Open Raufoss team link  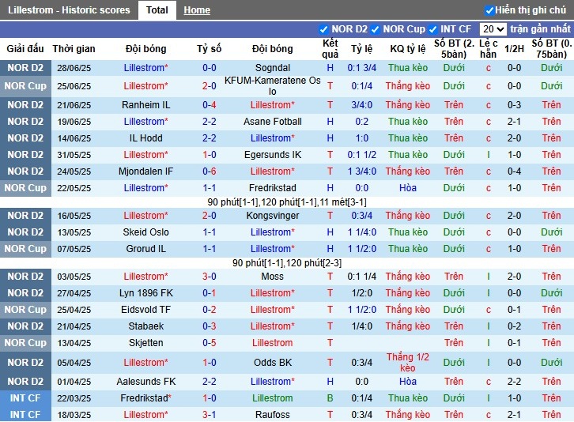(273, 415)
